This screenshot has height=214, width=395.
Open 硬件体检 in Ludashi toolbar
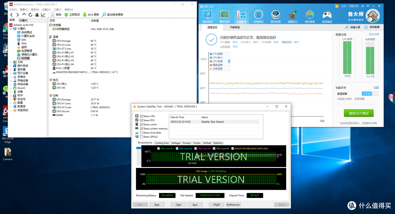coord(207,16)
